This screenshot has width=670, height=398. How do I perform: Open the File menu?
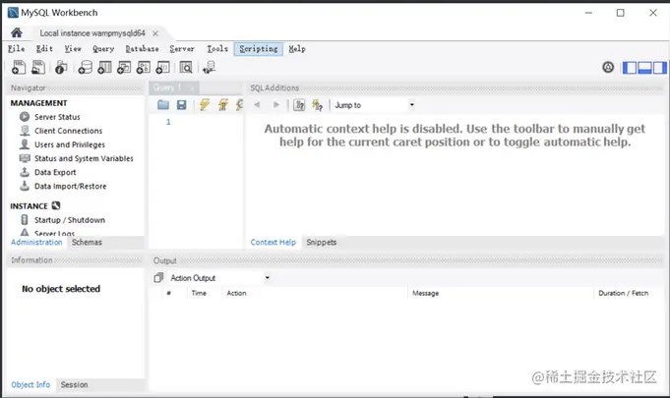[x=17, y=48]
